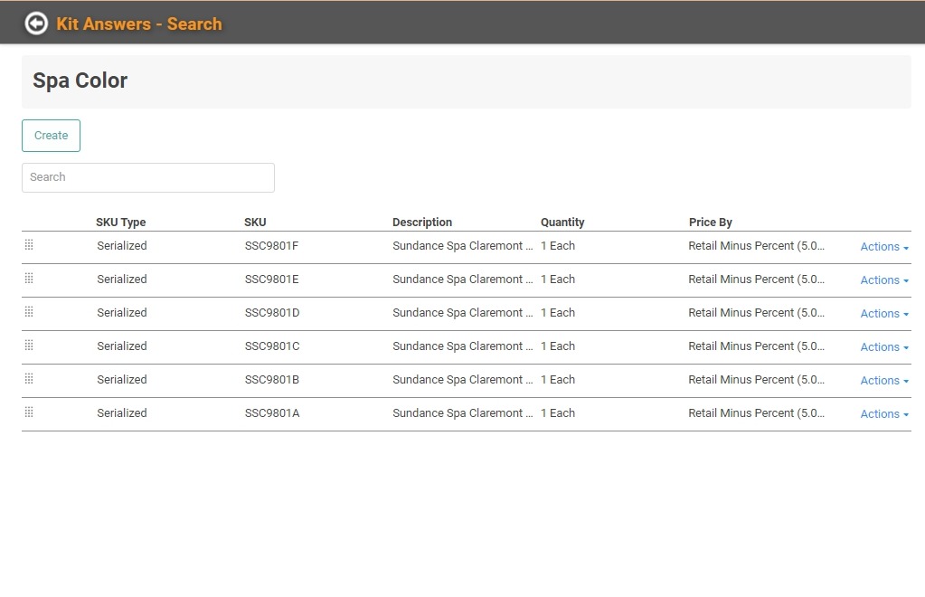Select the SSC9801A SKU cell
This screenshot has height=597, width=925.
(272, 414)
